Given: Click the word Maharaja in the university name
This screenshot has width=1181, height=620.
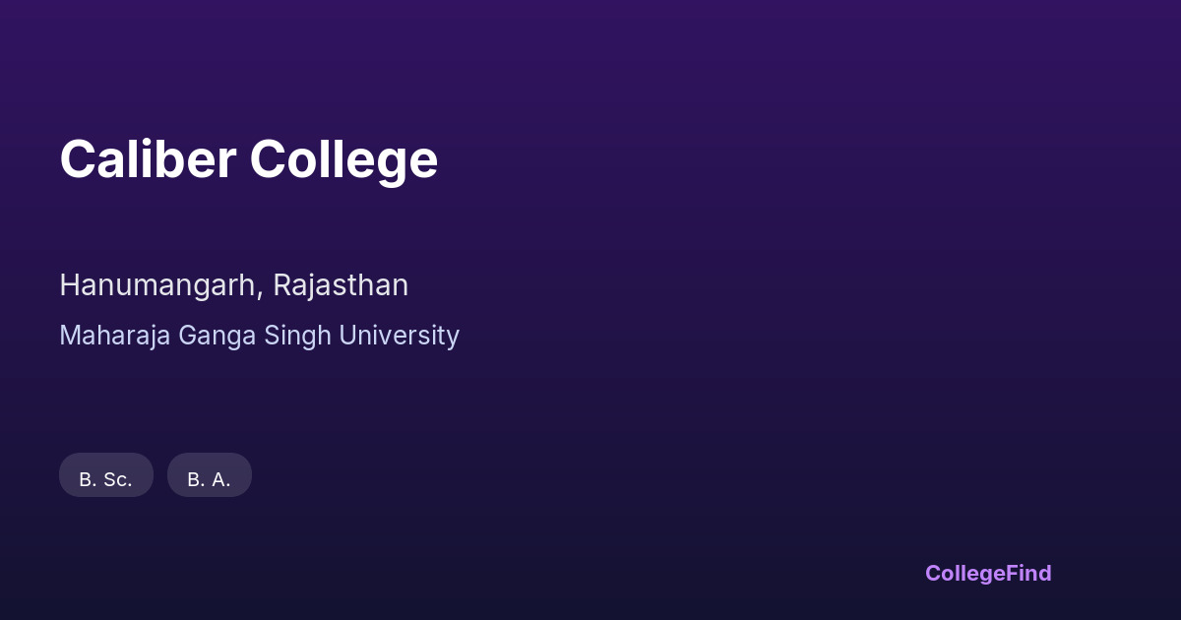Looking at the screenshot, I should [x=115, y=336].
